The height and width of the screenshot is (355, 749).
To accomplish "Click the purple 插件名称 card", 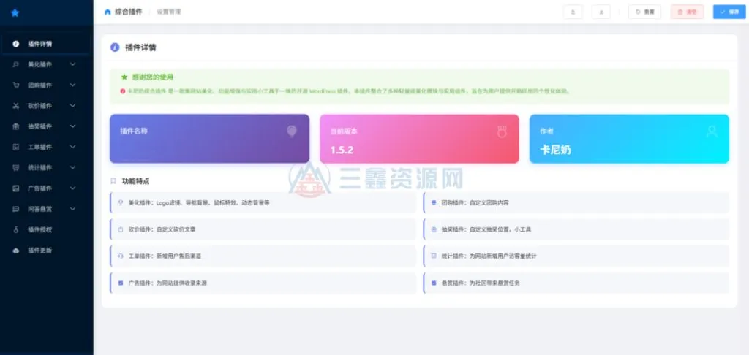I will coord(209,139).
